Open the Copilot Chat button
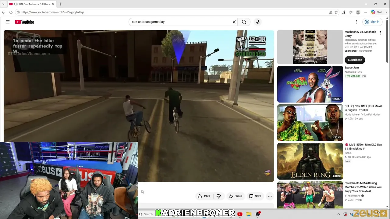 click(376, 12)
